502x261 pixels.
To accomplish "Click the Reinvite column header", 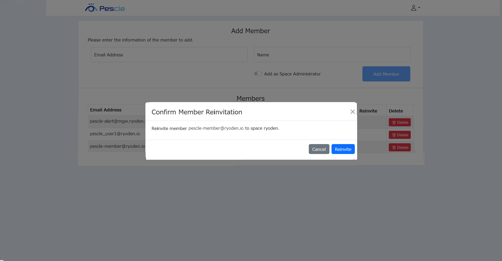I will coord(368,111).
